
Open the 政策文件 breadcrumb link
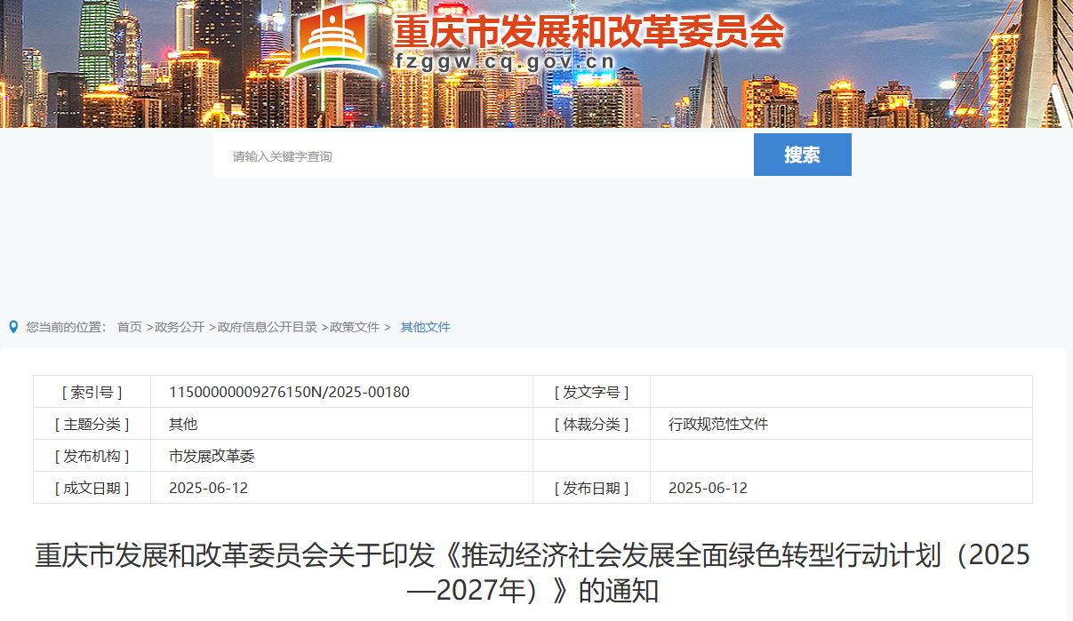(355, 327)
